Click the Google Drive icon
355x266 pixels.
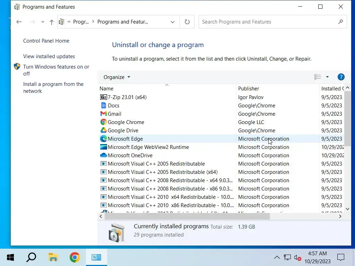(x=103, y=131)
